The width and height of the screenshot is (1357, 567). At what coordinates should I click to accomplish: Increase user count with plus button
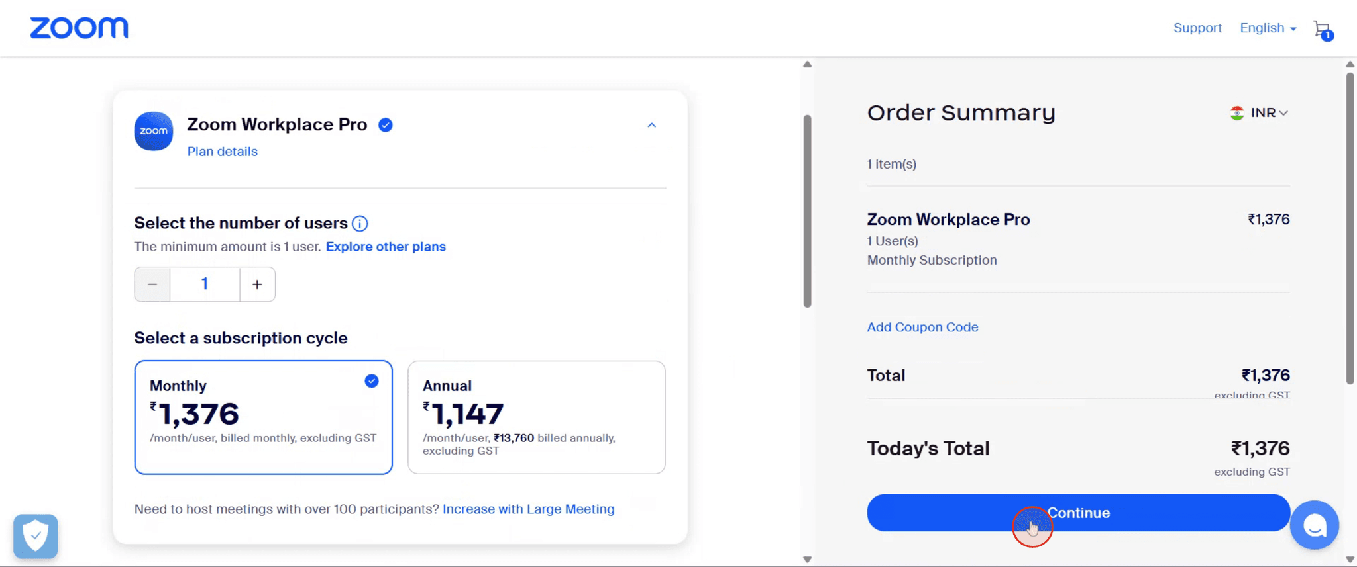tap(257, 284)
